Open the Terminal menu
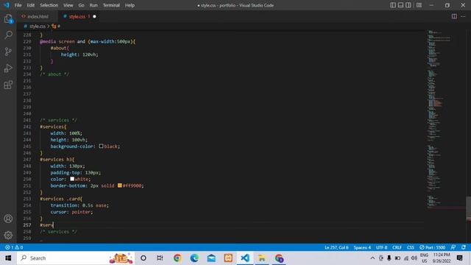Image resolution: width=471 pixels, height=265 pixels. point(111,5)
